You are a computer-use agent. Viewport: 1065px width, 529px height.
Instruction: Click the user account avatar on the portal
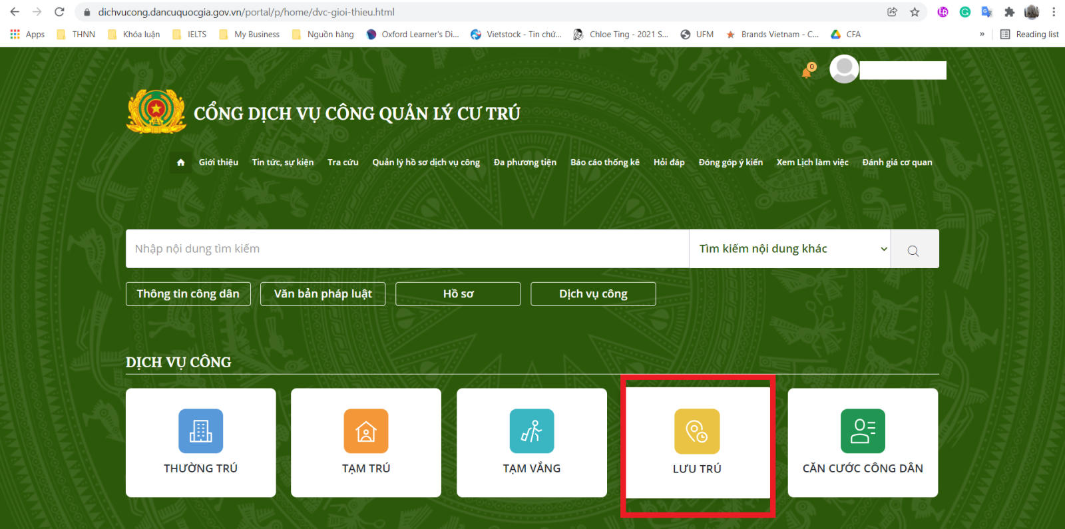click(x=844, y=69)
